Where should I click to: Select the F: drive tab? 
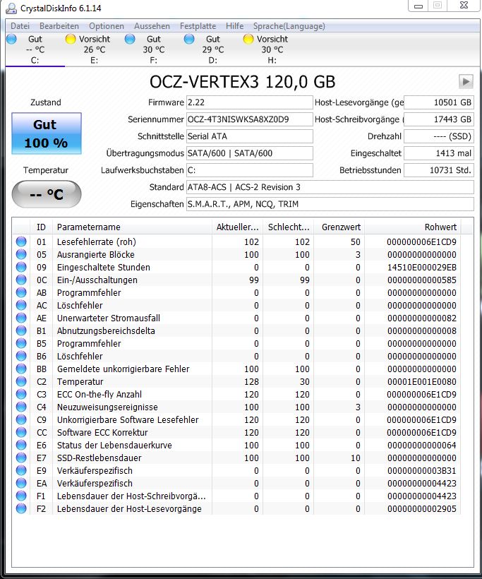154,49
